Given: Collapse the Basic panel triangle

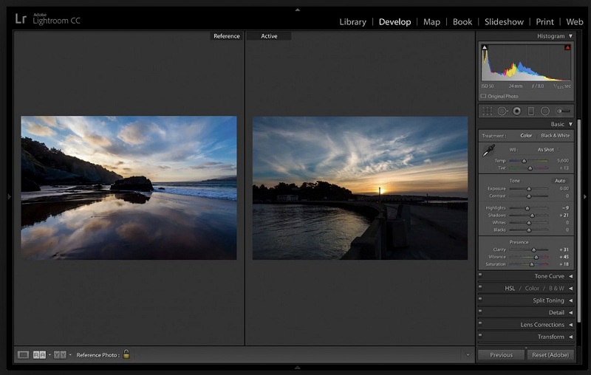Looking at the screenshot, I should click(x=570, y=124).
